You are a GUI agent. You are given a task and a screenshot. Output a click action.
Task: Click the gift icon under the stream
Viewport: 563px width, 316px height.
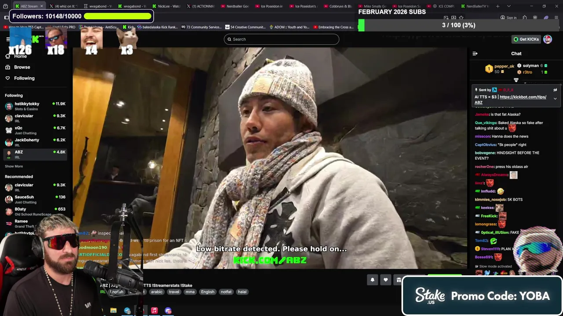click(x=398, y=280)
